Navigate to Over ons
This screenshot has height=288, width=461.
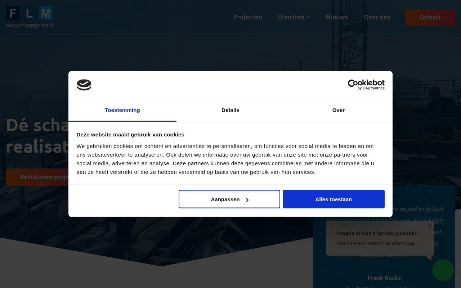(377, 17)
